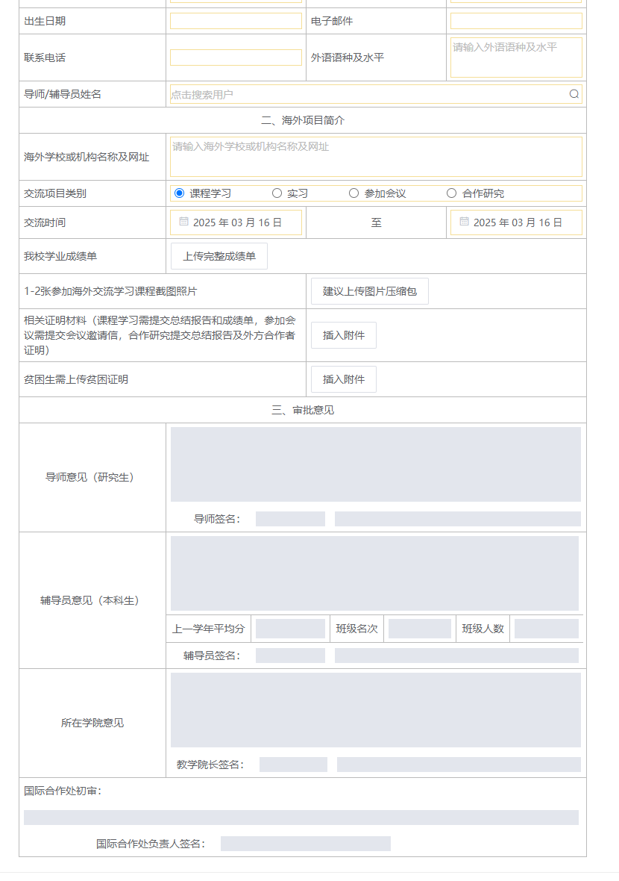Click the 联系电话 input field
The height and width of the screenshot is (881, 619).
click(x=236, y=57)
